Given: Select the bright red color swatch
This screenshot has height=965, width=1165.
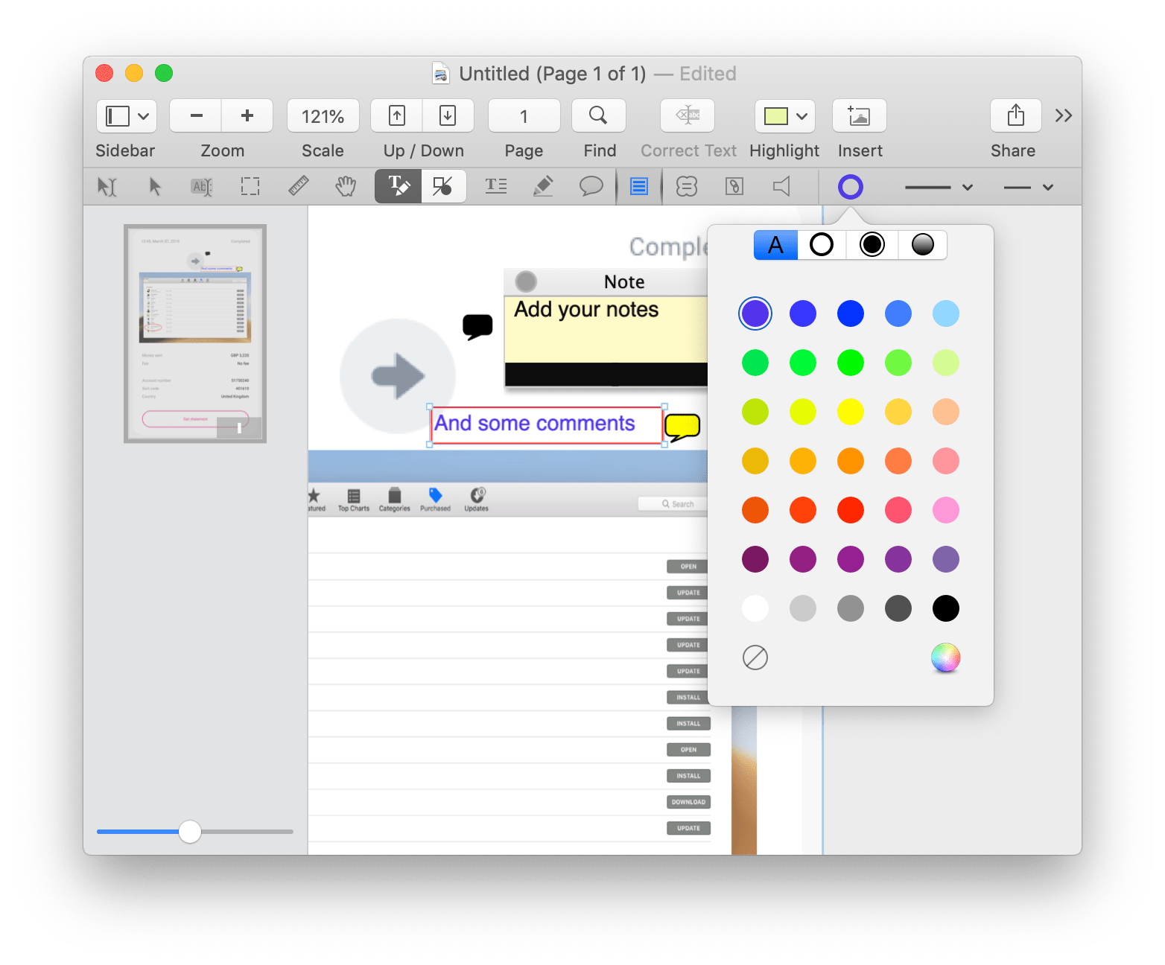Looking at the screenshot, I should coord(850,510).
